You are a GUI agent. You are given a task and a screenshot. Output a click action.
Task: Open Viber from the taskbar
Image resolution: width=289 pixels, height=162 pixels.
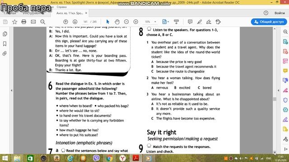96,158
